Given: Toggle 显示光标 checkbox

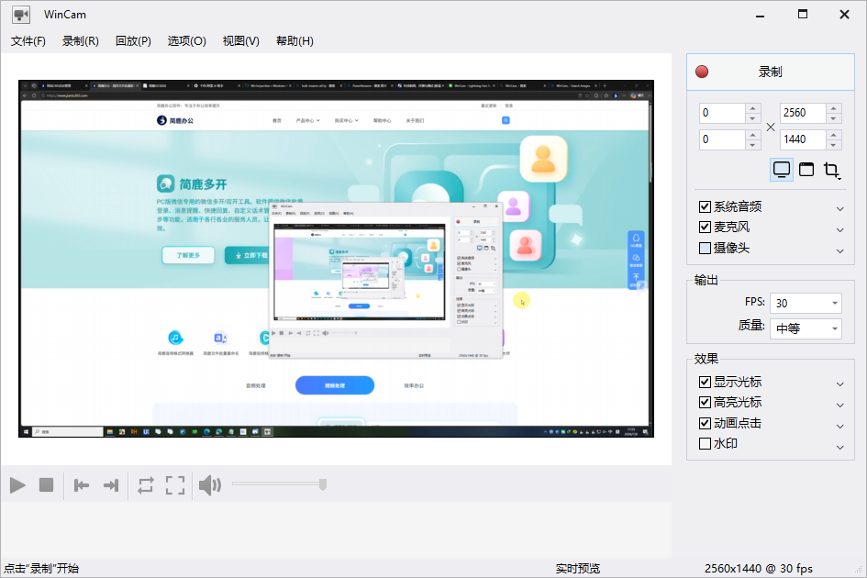Looking at the screenshot, I should [705, 383].
